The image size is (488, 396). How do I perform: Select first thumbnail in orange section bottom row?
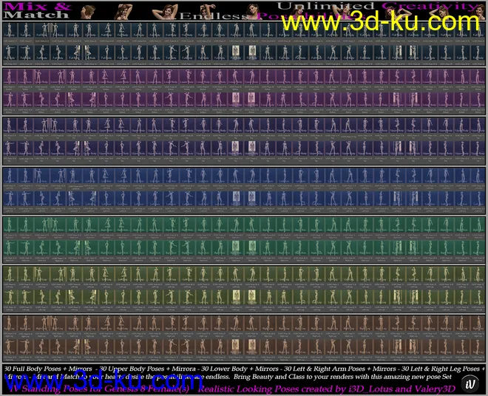(x=8, y=344)
